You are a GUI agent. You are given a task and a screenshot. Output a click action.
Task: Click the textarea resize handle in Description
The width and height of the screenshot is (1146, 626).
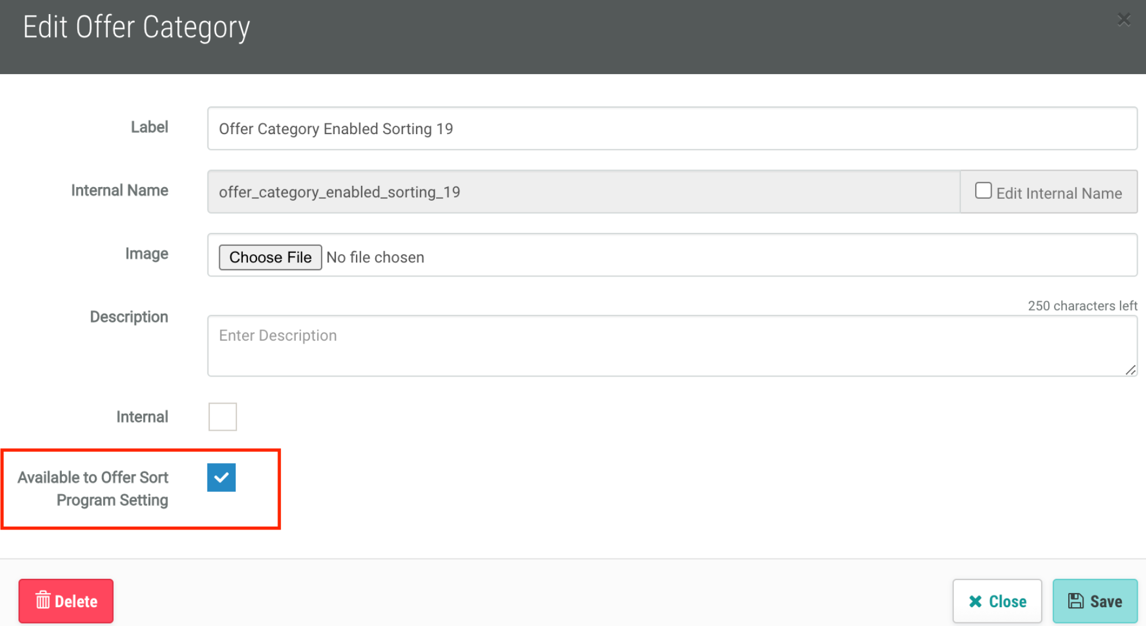(x=1130, y=369)
